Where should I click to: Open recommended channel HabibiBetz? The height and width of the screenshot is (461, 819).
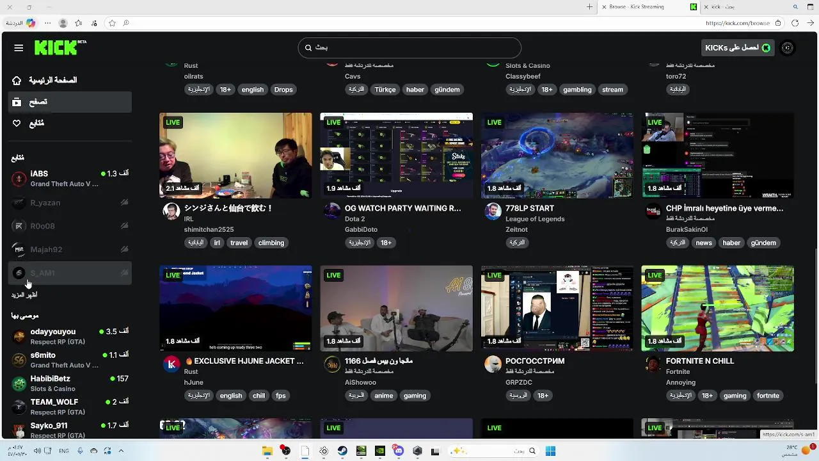70,383
